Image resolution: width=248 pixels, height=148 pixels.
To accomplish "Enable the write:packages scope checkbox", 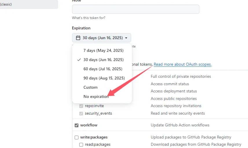I will click(77, 137).
